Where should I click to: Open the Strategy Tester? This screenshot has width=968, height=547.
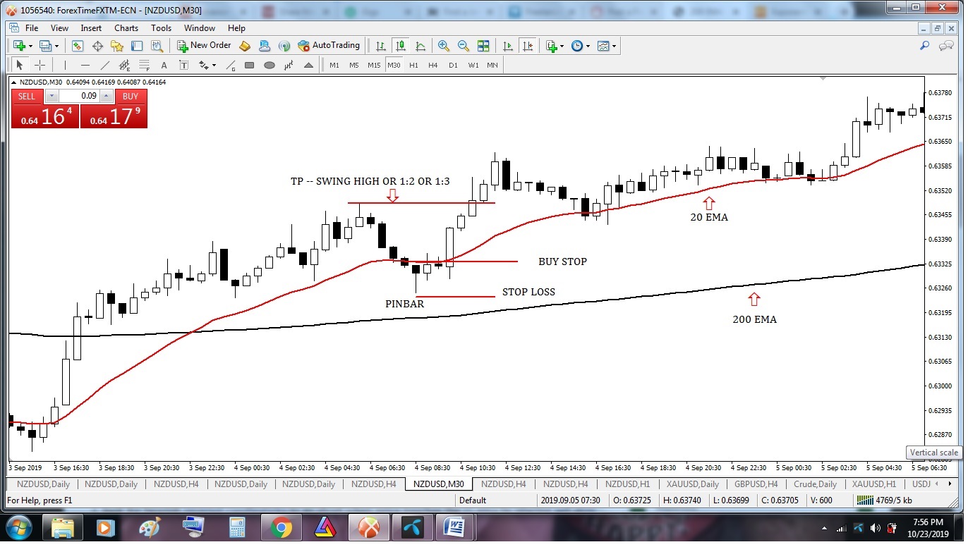157,46
